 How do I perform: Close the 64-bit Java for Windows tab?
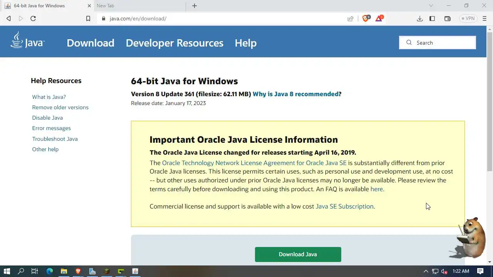(90, 6)
